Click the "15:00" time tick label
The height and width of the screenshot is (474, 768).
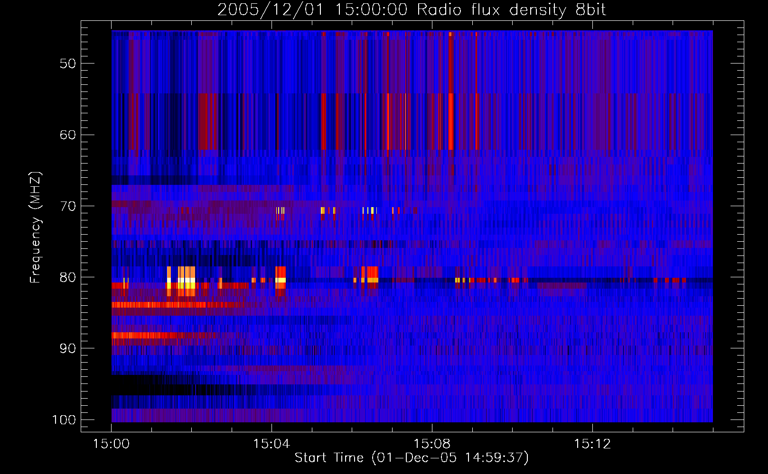click(112, 444)
